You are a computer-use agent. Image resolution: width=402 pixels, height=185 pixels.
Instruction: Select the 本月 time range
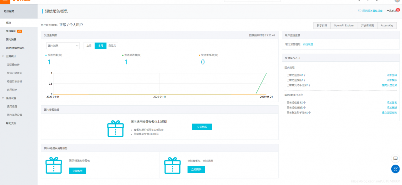100,46
